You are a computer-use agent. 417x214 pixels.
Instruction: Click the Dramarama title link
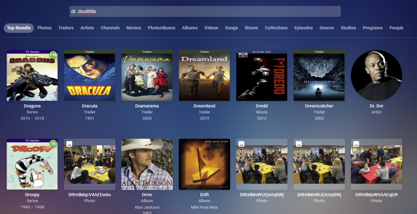(x=147, y=106)
